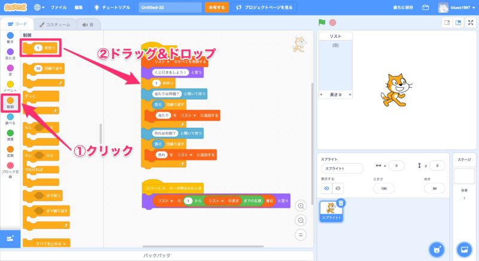Select the yellow イベント category circle
The height and width of the screenshot is (261, 479).
click(x=10, y=84)
